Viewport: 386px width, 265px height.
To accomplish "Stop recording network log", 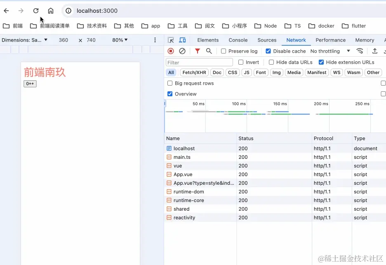I will [171, 51].
